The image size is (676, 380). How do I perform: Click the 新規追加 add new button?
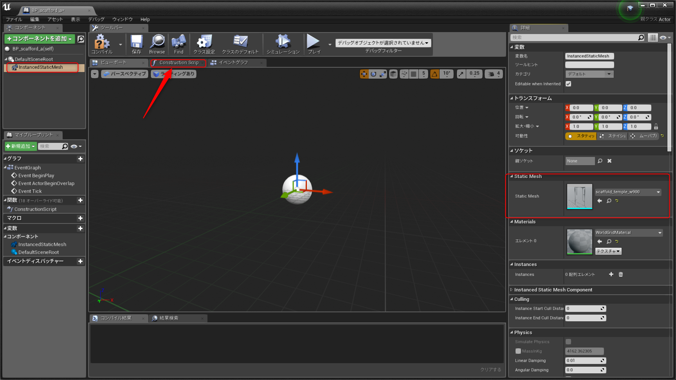(x=21, y=146)
